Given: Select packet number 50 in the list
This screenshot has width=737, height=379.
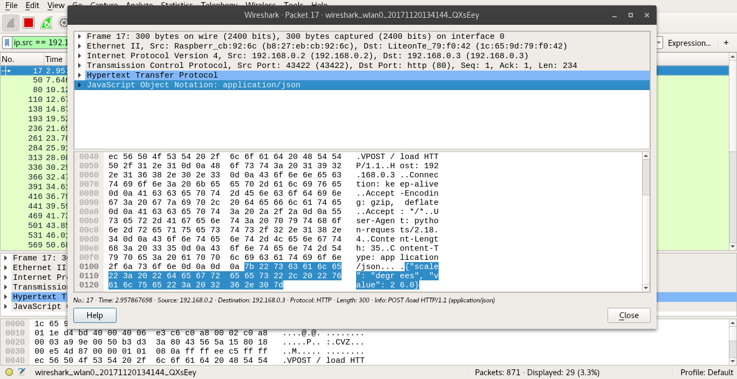Looking at the screenshot, I should click(35, 80).
